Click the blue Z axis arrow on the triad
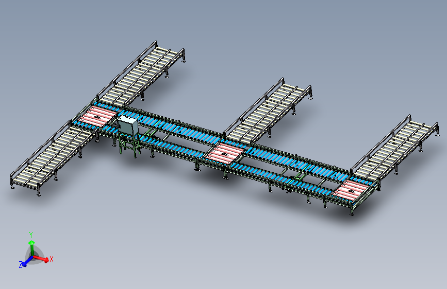 26,262
